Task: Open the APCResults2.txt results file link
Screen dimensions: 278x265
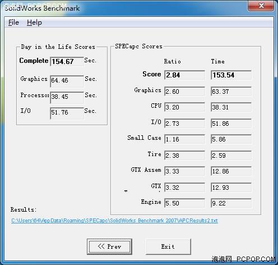Action: pos(114,221)
